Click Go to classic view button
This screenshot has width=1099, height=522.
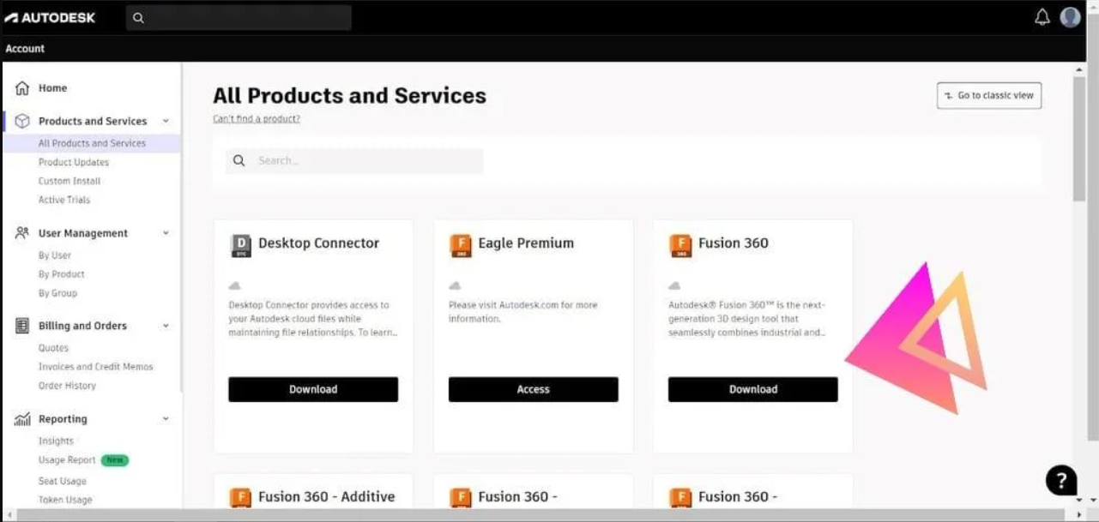989,95
